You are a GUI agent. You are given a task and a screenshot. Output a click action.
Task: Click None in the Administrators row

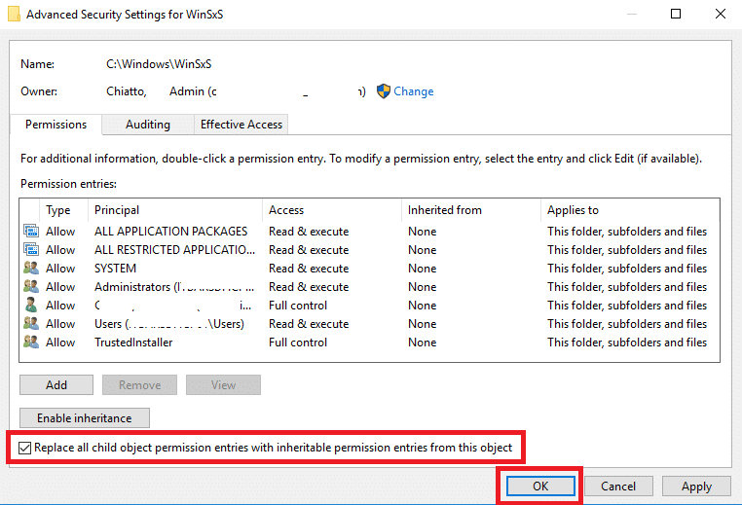(422, 286)
